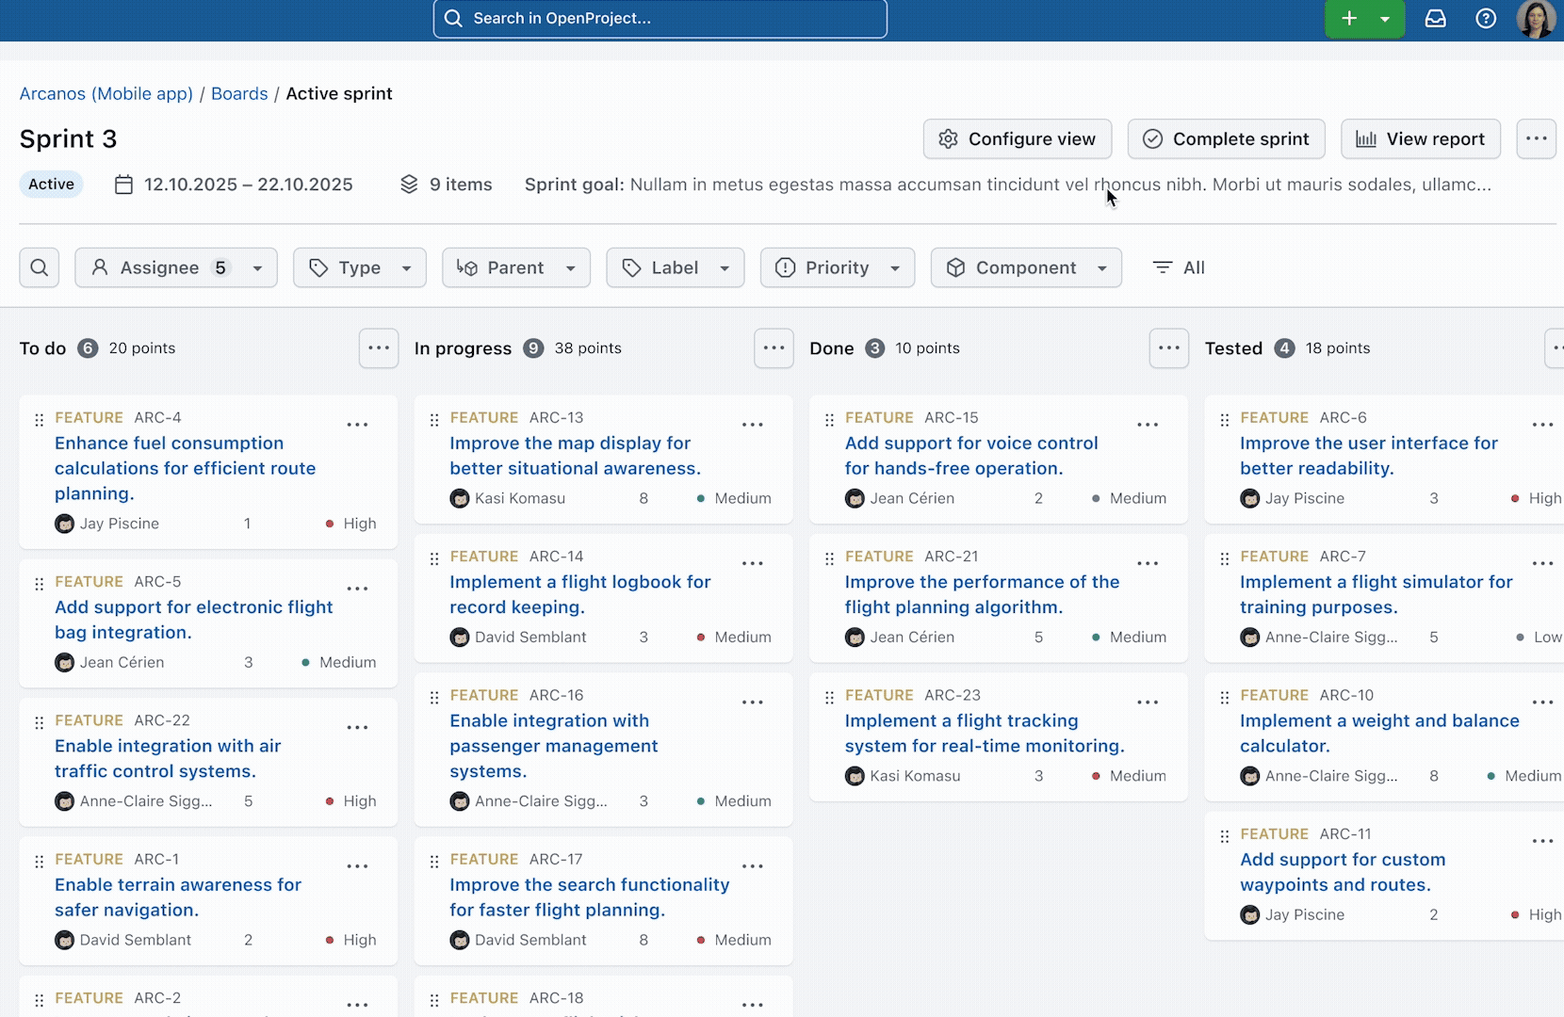Image resolution: width=1564 pixels, height=1017 pixels.
Task: Click the Complete sprint button
Action: coord(1226,138)
